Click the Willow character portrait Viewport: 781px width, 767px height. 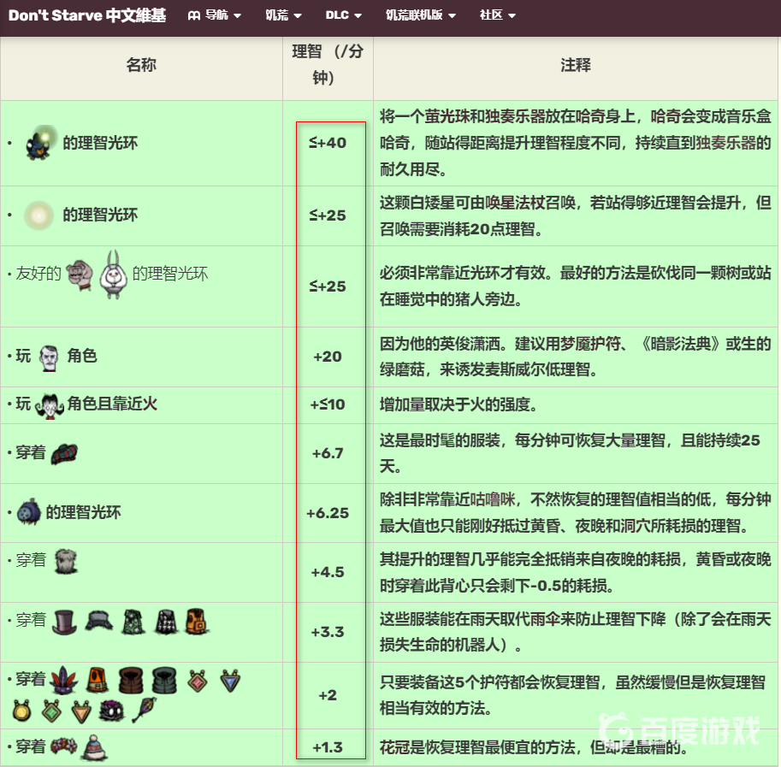coord(50,405)
